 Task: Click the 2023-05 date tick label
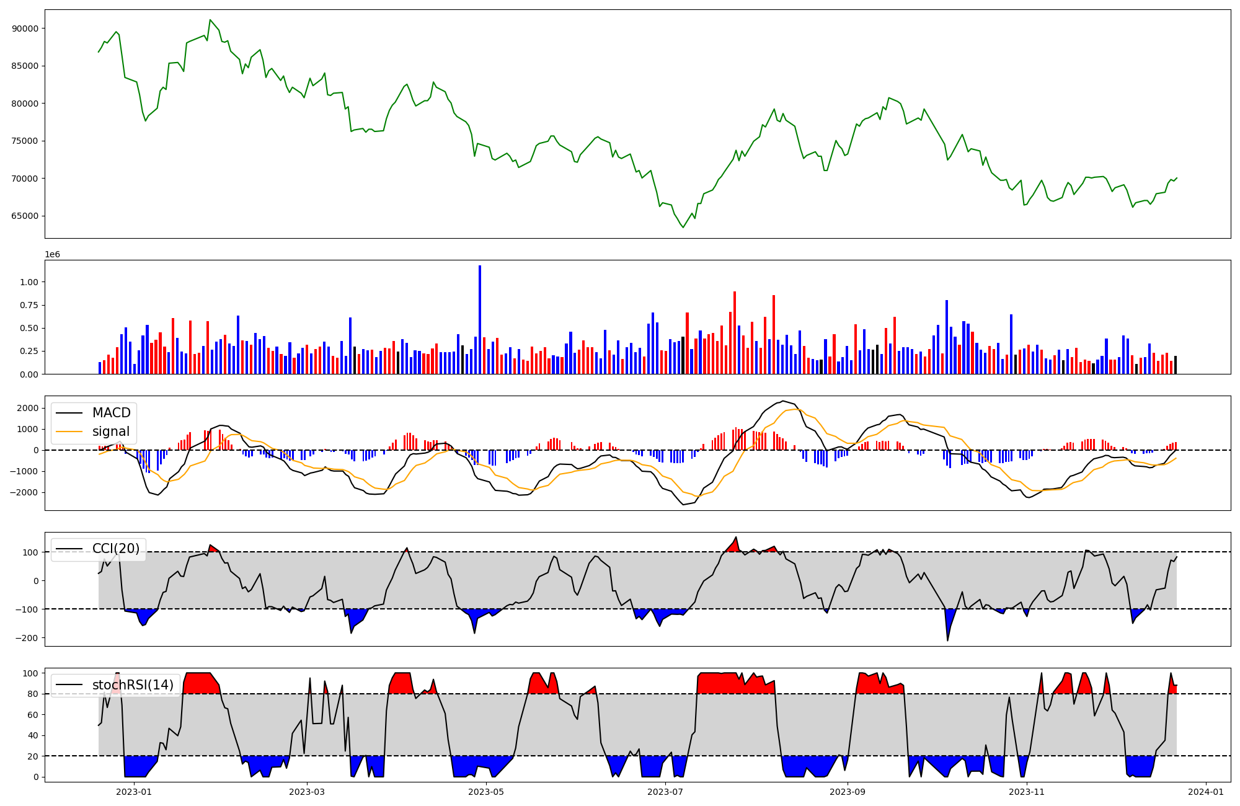pyautogui.click(x=486, y=792)
